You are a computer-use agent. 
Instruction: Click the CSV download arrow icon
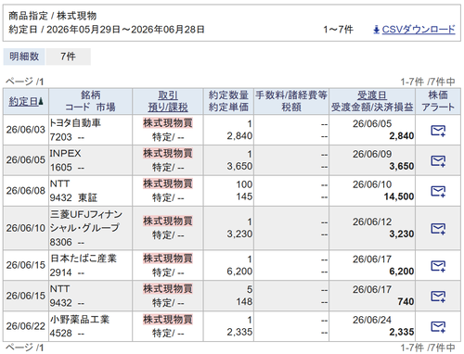[x=376, y=30]
